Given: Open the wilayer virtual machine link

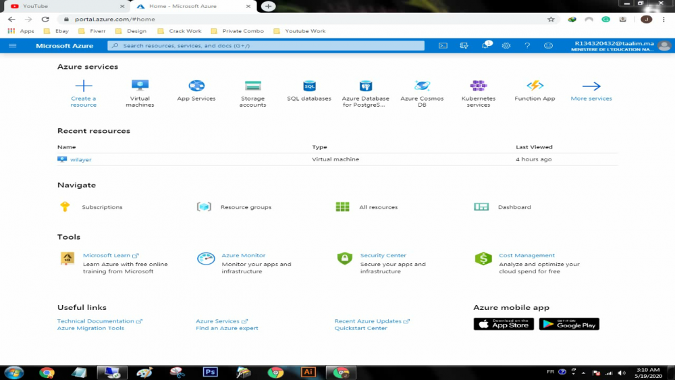Looking at the screenshot, I should coord(80,159).
